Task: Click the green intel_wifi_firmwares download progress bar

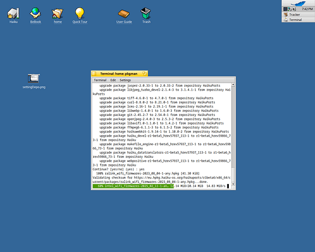Action: click(x=133, y=186)
